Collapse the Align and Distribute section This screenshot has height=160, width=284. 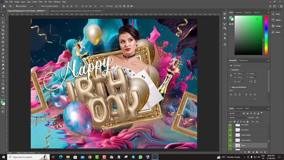[230, 87]
